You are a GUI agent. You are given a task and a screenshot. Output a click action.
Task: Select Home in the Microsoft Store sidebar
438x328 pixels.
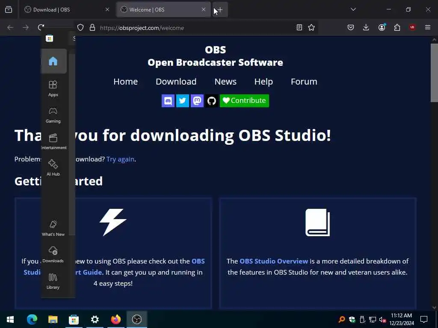53,61
